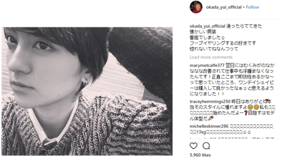Follow okada_yui_official
Viewport: 282px width, 159px height.
pyautogui.click(x=253, y=7)
